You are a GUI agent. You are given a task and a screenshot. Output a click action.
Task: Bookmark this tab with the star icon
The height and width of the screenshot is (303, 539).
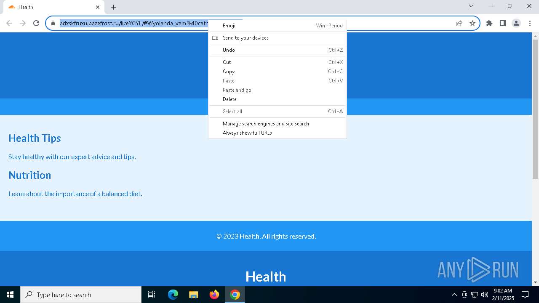click(472, 23)
